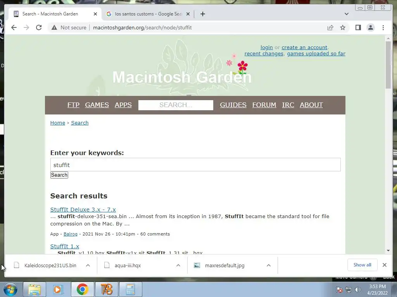Go back to the previous page
397x297 pixels.
point(14,27)
